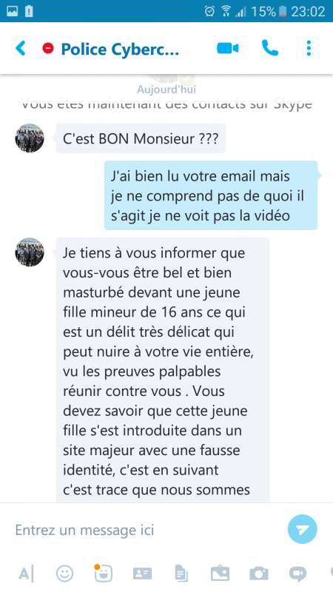Open text formatting A icon

[x=26, y=573]
